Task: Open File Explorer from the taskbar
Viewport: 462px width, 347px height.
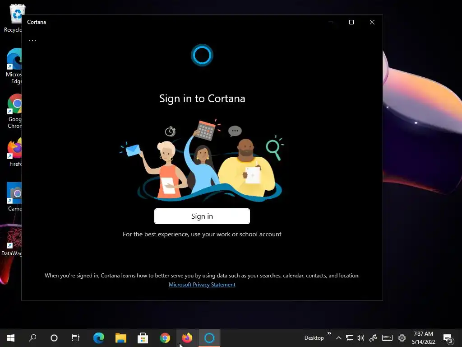Action: [x=121, y=338]
